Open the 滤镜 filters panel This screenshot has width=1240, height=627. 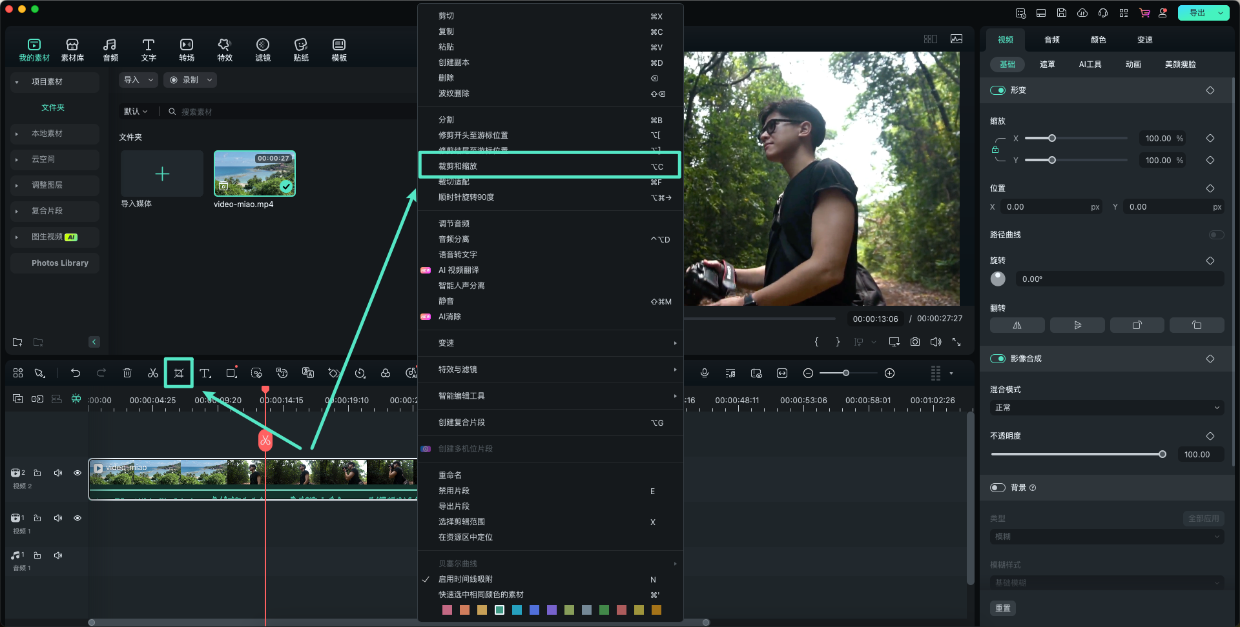point(263,50)
